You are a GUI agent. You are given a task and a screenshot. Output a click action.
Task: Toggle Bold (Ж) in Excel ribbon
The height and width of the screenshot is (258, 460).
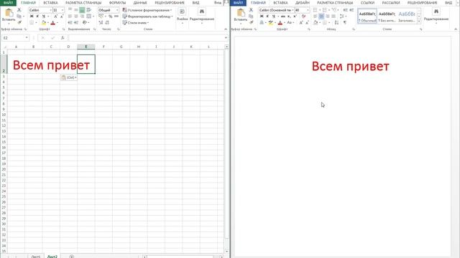[32, 16]
